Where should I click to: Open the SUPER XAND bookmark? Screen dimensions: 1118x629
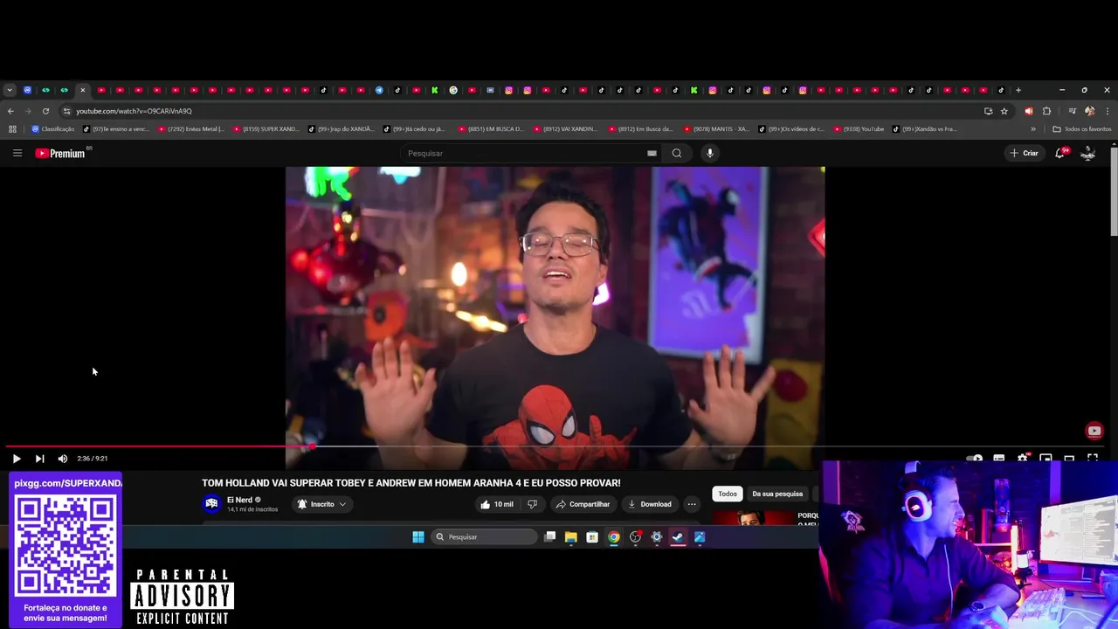tap(265, 129)
